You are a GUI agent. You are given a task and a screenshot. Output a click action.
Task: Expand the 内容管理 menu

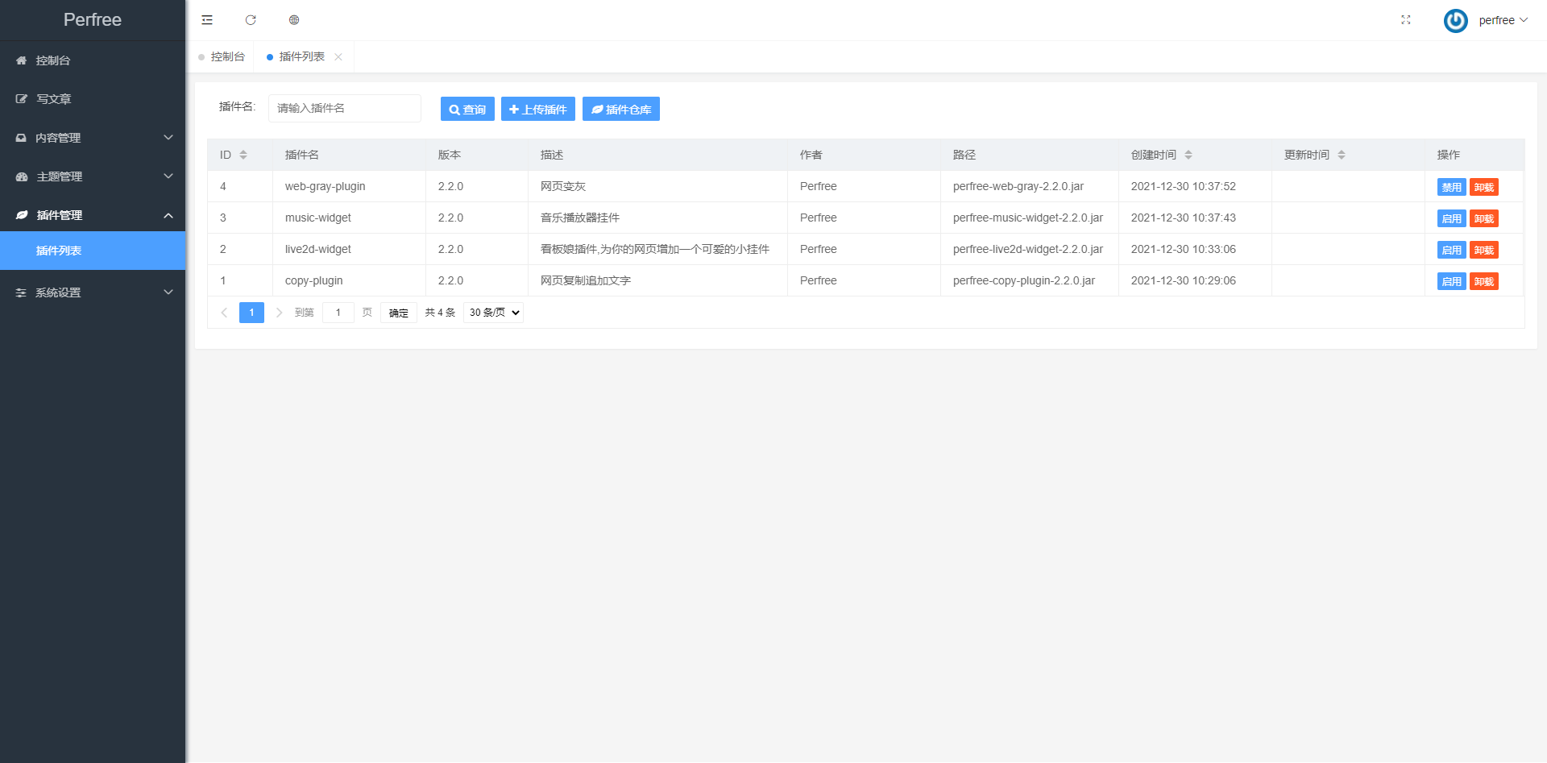point(93,138)
